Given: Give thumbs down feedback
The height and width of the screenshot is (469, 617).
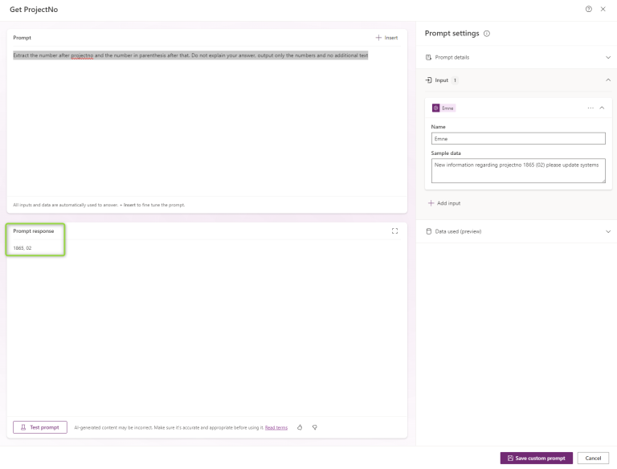Looking at the screenshot, I should click(x=315, y=427).
